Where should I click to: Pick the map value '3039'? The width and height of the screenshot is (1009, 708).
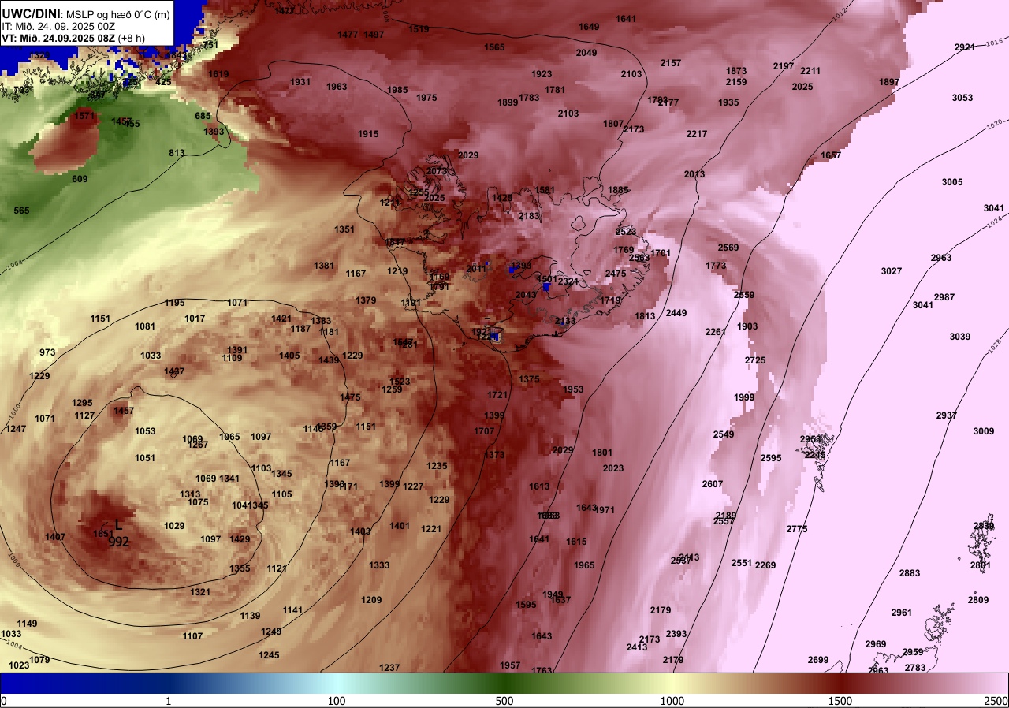959,337
